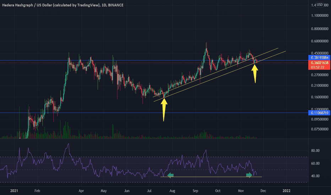Click the 0.80000000 price axis value

[320, 29]
